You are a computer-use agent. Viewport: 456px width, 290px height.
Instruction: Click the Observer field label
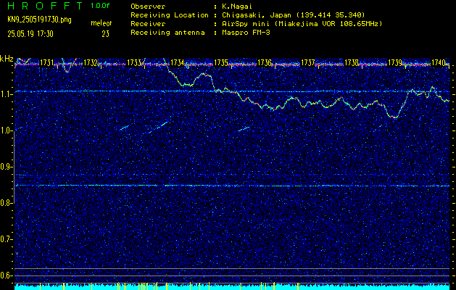(x=148, y=6)
